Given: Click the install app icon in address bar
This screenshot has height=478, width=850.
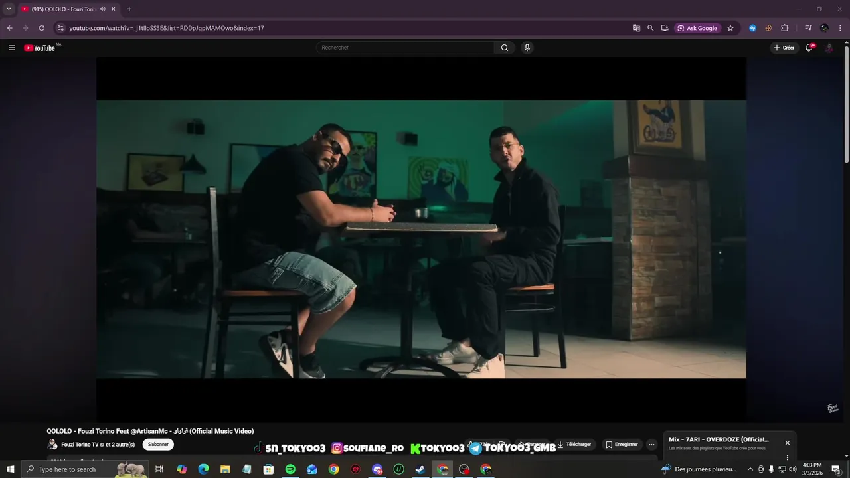Looking at the screenshot, I should tap(665, 28).
